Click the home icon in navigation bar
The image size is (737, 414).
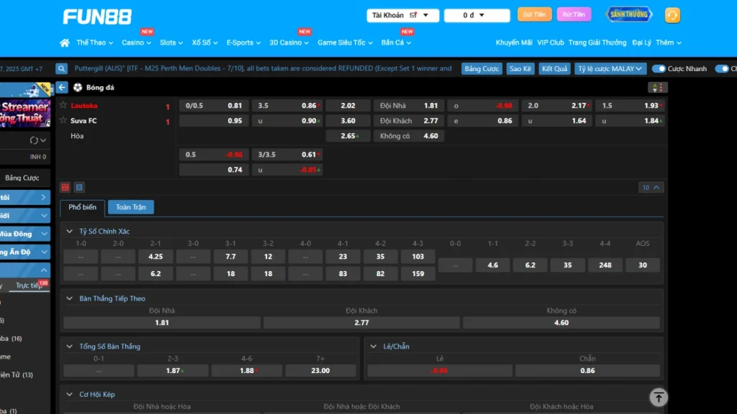pyautogui.click(x=65, y=43)
